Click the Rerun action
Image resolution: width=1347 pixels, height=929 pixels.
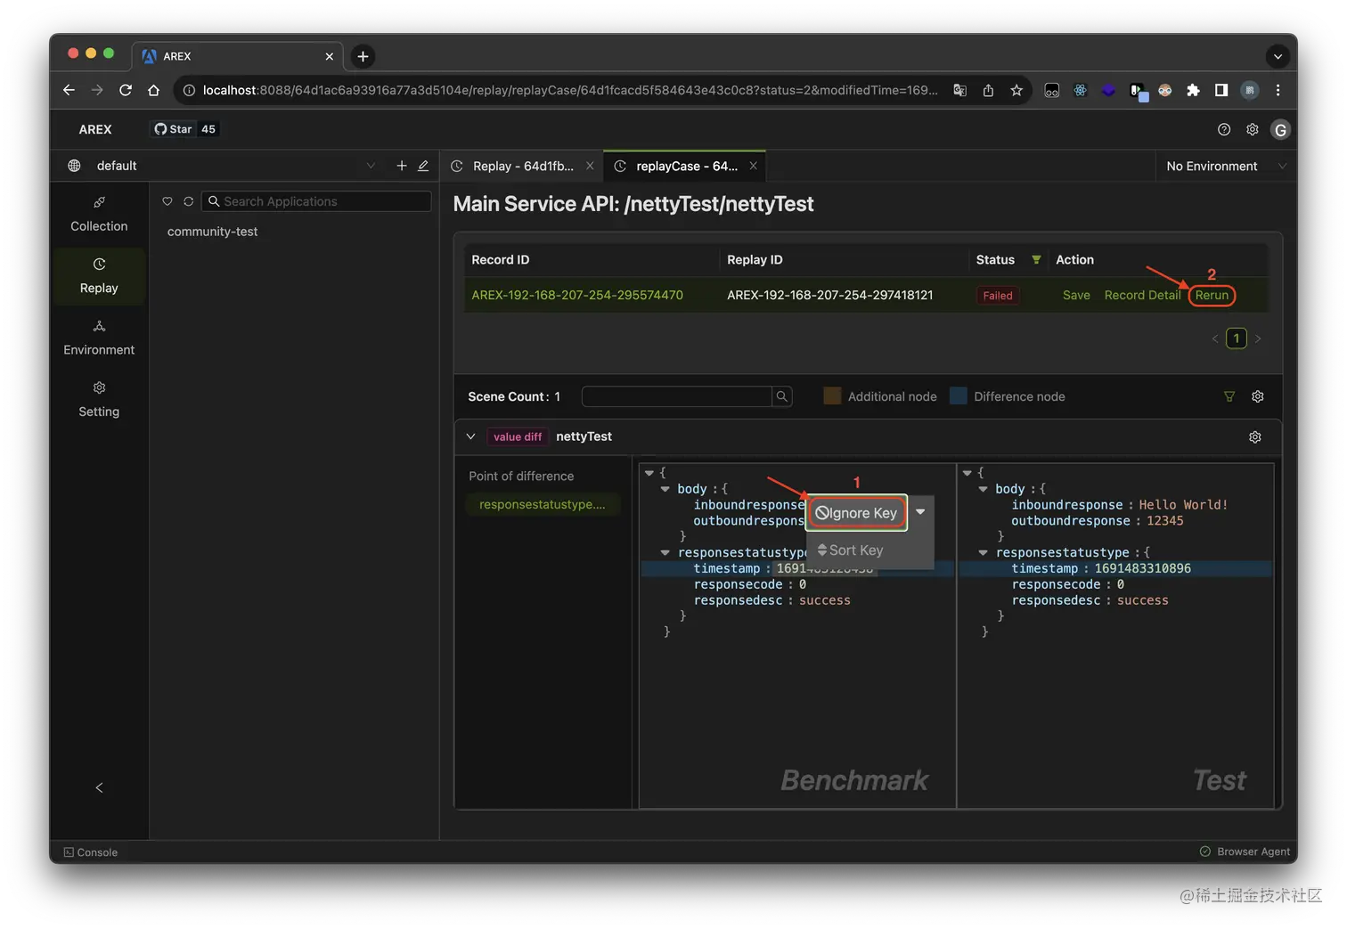tap(1212, 295)
